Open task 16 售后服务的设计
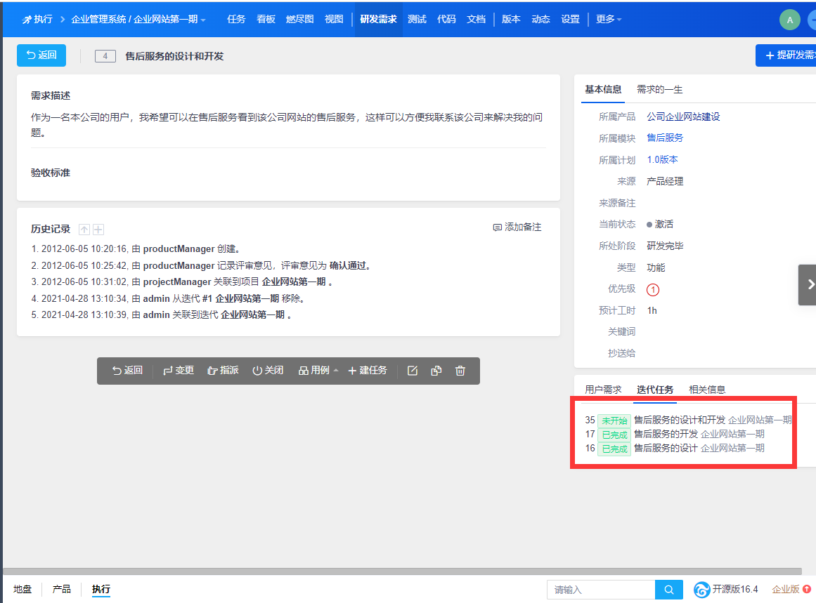Viewport: 816px width, 603px height. point(666,448)
